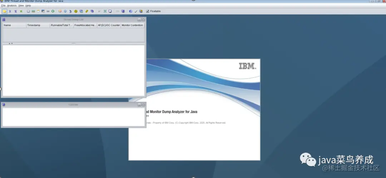Sort by the Timestamp column header
The width and height of the screenshot is (386, 178).
tap(38, 25)
